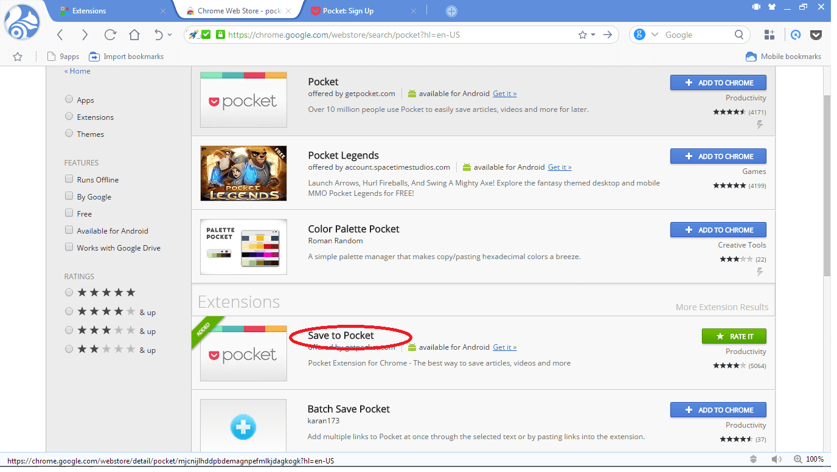837x472 pixels.
Task: Click the shield icon in status bar
Action: 754,459
